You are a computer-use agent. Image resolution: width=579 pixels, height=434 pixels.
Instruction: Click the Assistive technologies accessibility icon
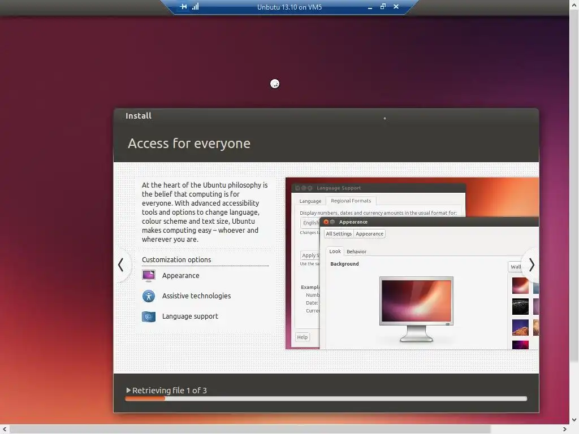pos(149,296)
